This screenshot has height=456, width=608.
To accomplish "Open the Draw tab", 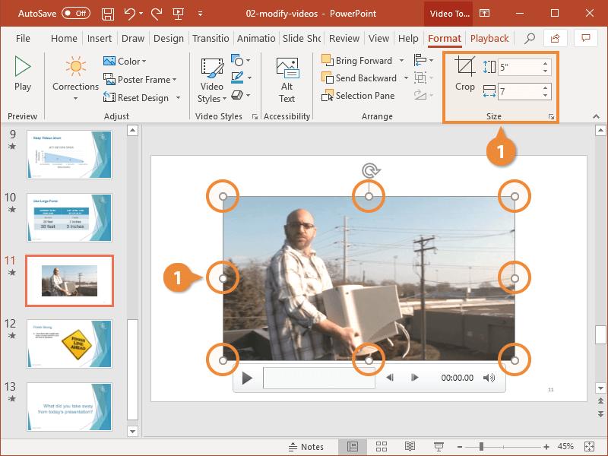I will pos(132,39).
